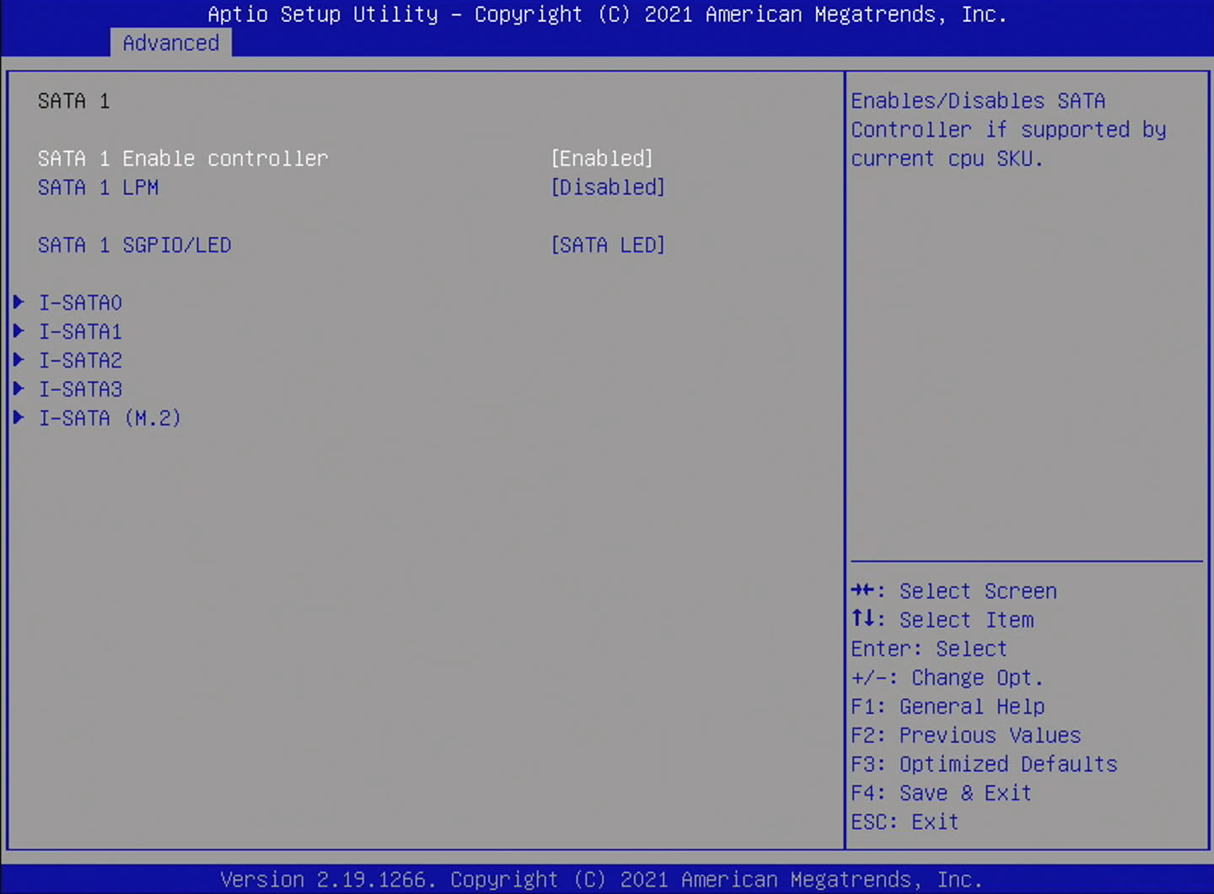Toggle the [Disabled] value of SATA 1 LPM
Image resolution: width=1214 pixels, height=894 pixels.
click(607, 187)
